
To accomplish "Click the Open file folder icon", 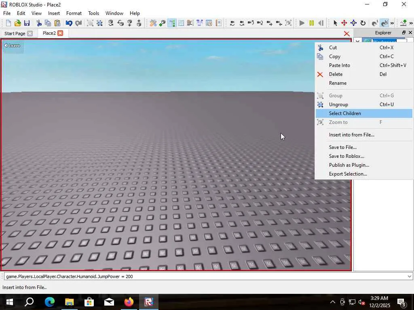I will (17, 23).
